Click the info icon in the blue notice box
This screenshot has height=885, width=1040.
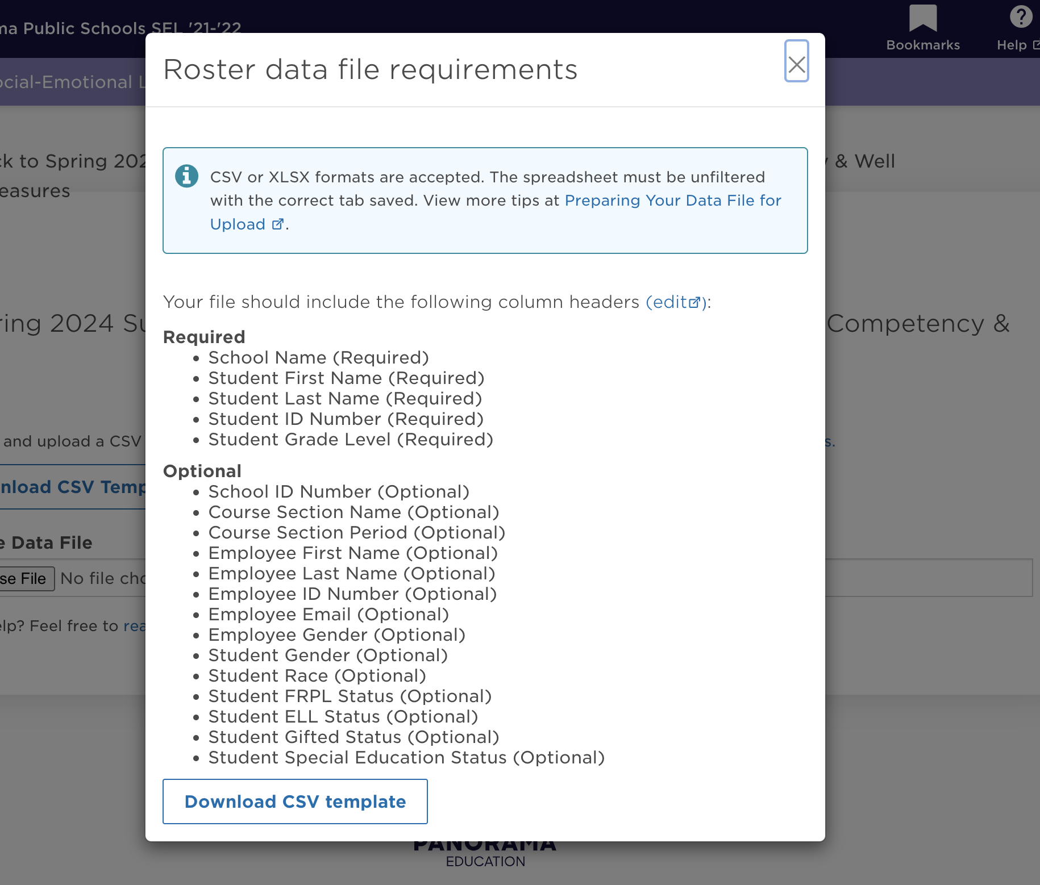(x=186, y=177)
